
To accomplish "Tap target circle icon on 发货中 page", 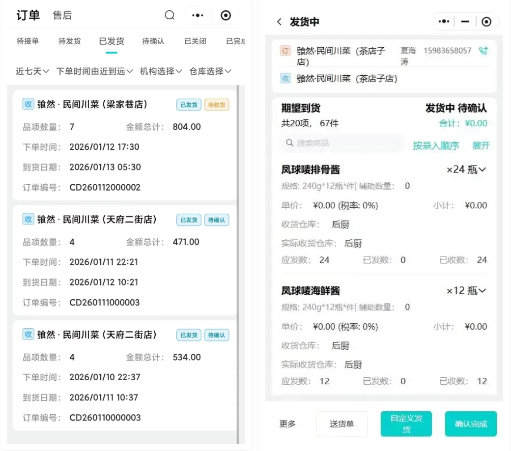I will tap(486, 22).
